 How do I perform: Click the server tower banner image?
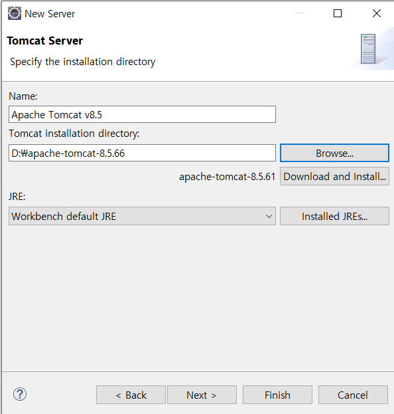pos(368,49)
